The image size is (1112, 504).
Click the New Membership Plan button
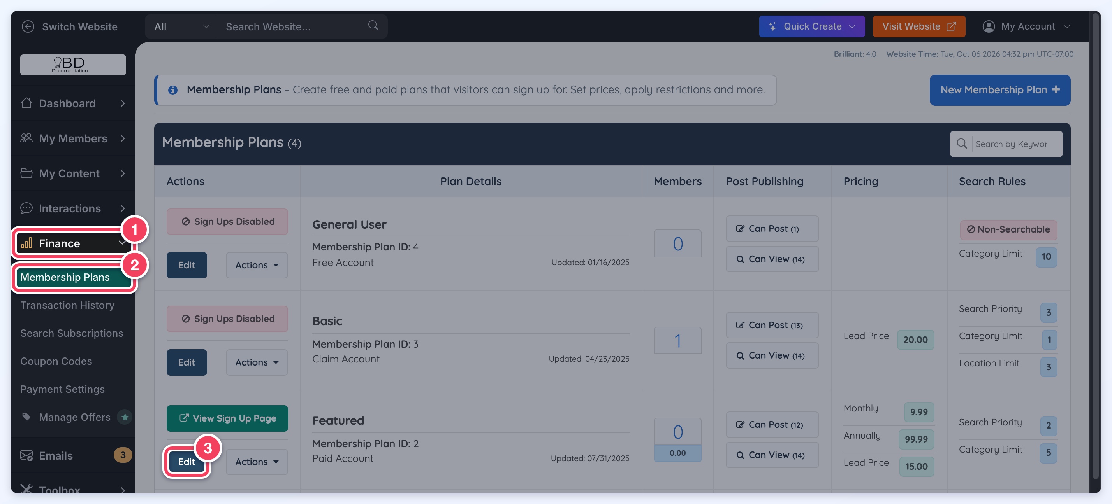click(1000, 90)
